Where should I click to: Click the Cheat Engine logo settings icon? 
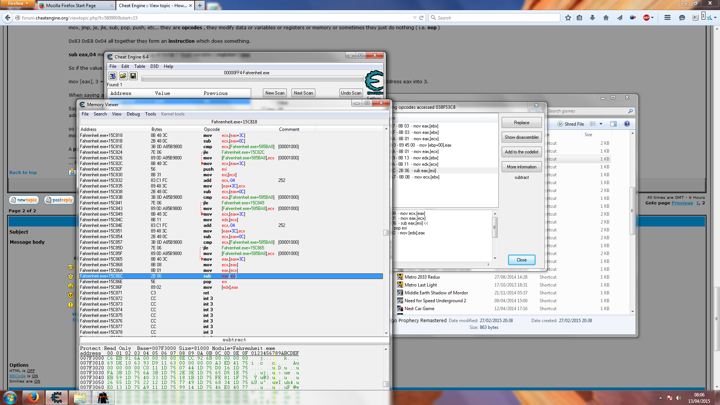pos(374,82)
